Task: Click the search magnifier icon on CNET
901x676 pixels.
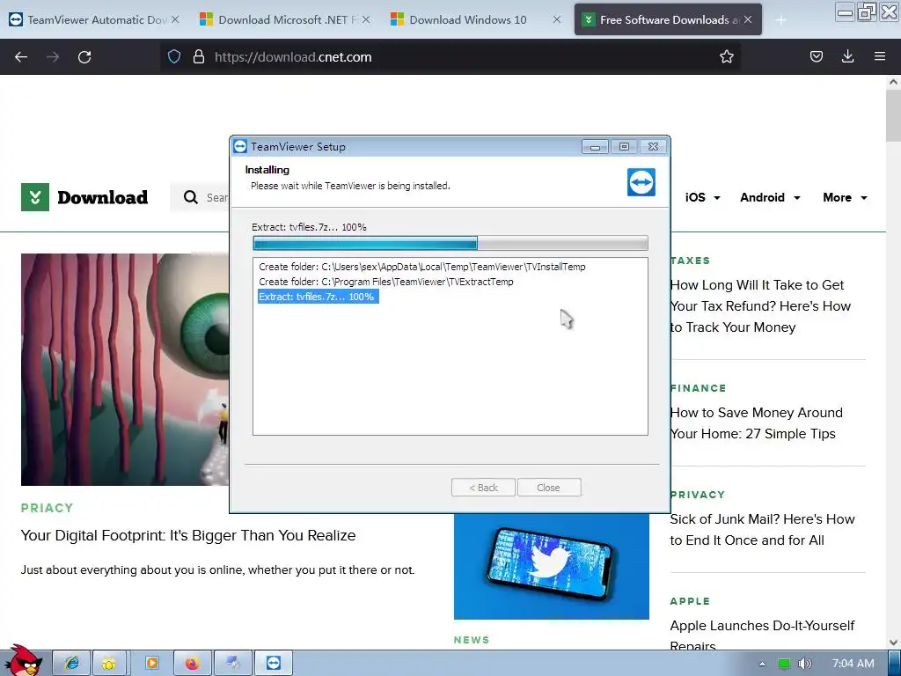Action: point(191,197)
